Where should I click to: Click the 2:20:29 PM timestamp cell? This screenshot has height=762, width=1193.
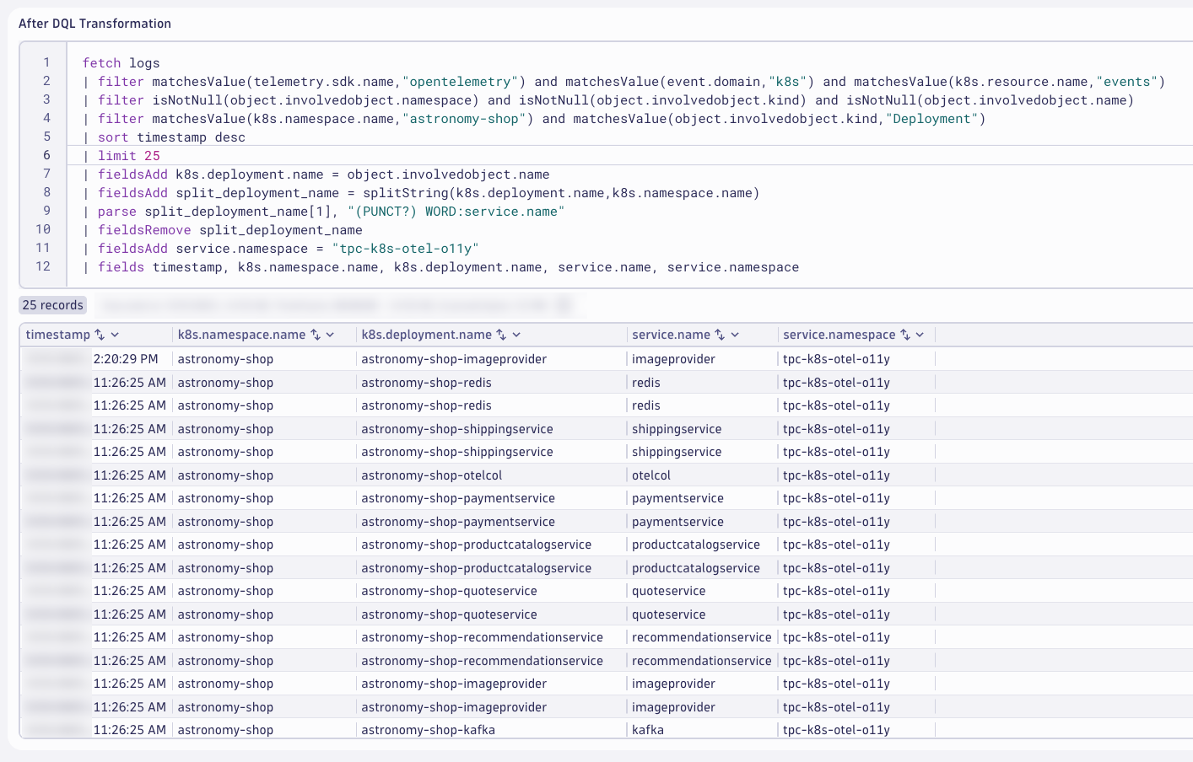(126, 359)
